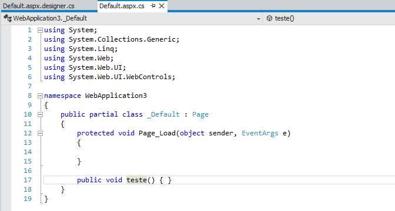Open the teste() member dropdown

pos(329,18)
